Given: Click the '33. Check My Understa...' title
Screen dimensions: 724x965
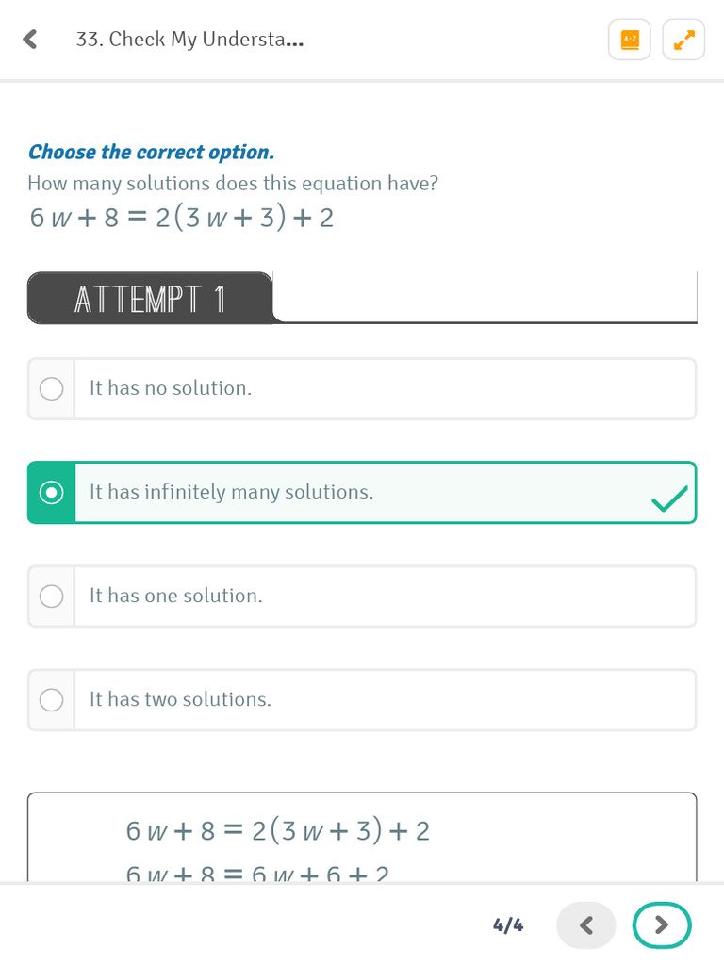Looking at the screenshot, I should click(x=189, y=40).
